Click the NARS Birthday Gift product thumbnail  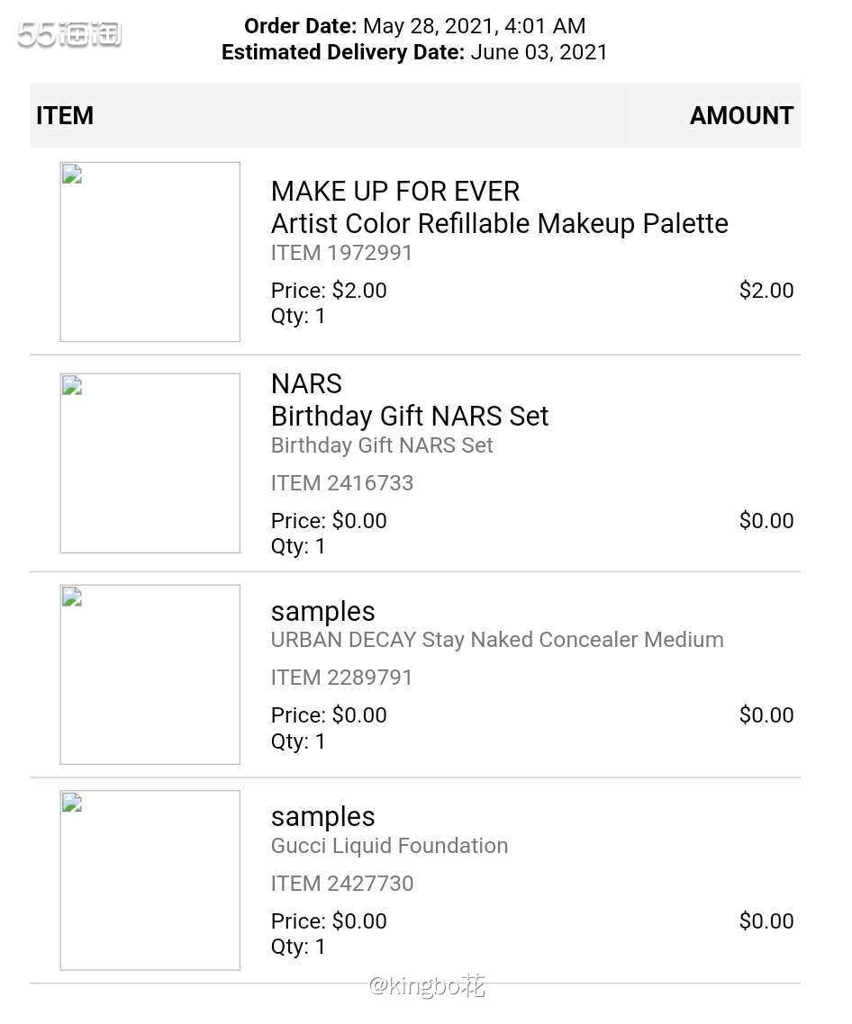pyautogui.click(x=150, y=463)
